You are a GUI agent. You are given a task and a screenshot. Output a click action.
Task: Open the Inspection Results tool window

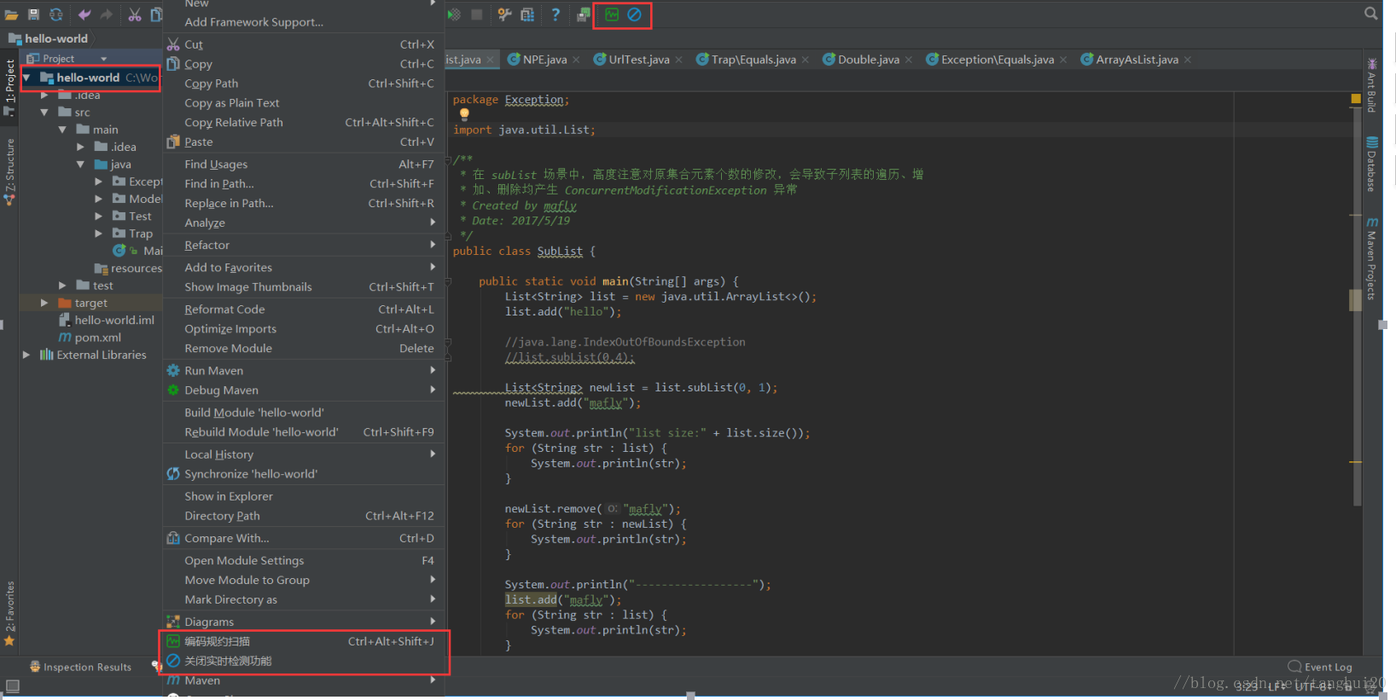click(x=80, y=667)
